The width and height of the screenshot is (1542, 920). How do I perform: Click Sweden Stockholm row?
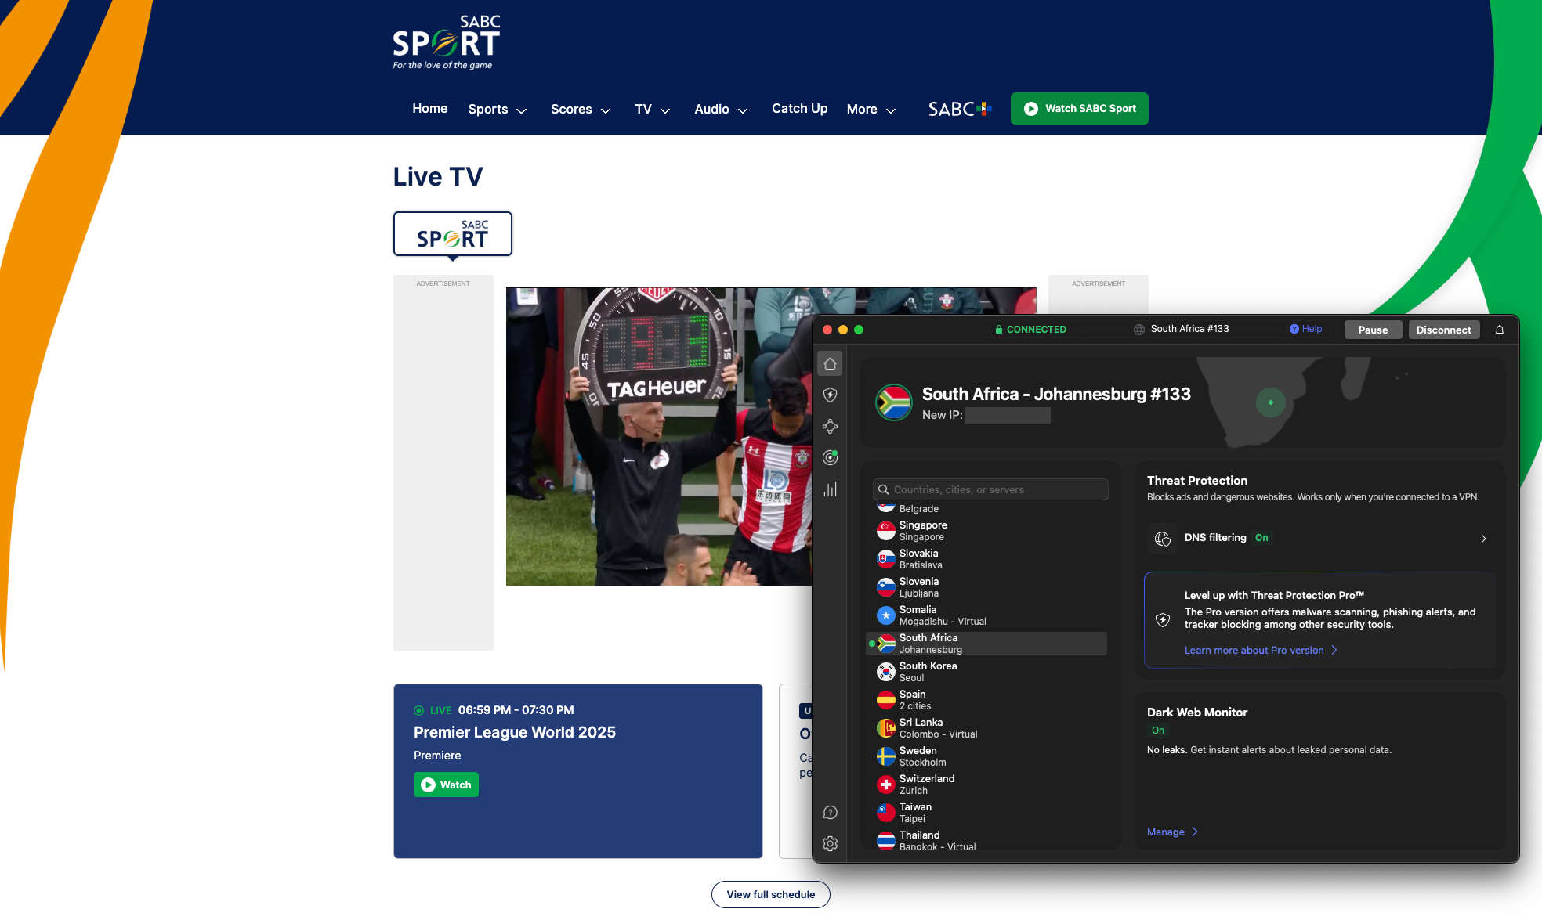(x=986, y=756)
